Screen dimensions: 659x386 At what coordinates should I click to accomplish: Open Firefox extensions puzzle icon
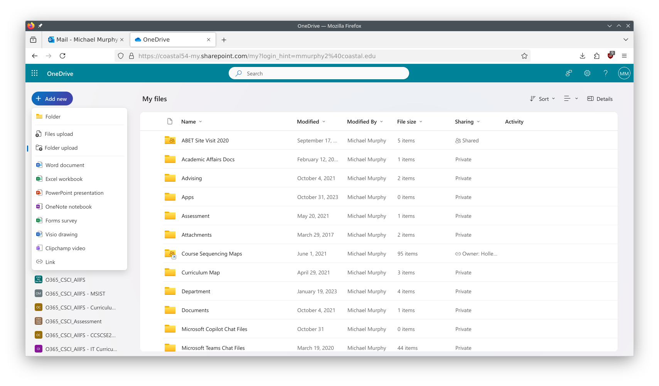(597, 56)
